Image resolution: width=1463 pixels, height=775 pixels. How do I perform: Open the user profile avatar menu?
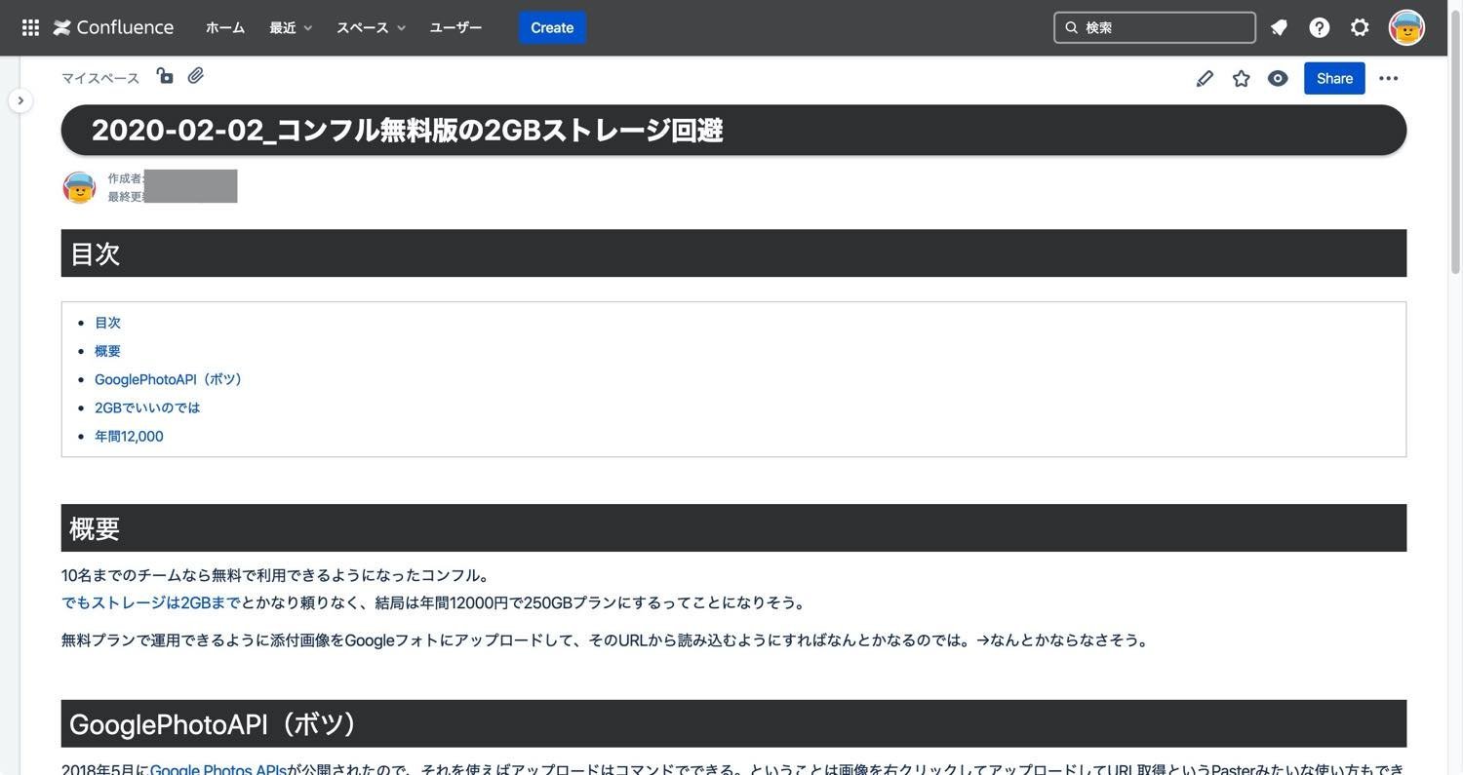click(x=1406, y=27)
